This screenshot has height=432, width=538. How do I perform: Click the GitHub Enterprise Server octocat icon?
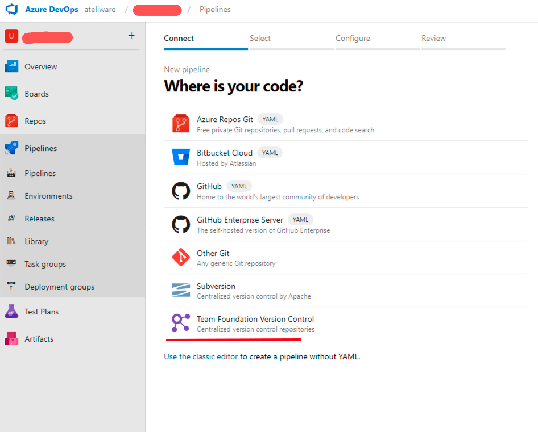point(181,224)
